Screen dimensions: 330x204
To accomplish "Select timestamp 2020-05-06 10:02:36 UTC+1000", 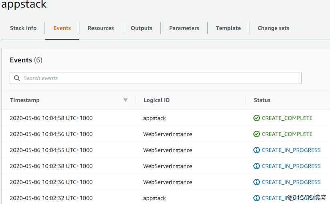I will pyautogui.click(x=51, y=182).
